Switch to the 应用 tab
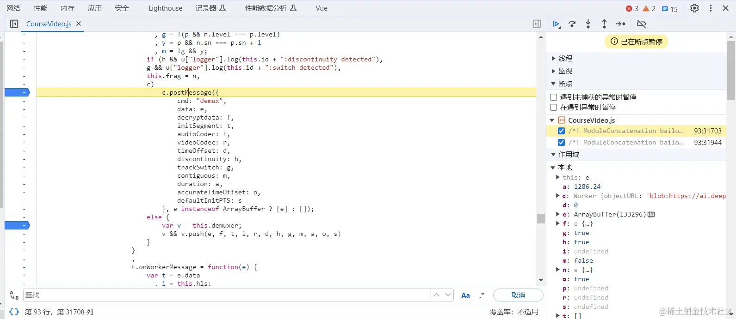This screenshot has height=319, width=736. tap(95, 8)
